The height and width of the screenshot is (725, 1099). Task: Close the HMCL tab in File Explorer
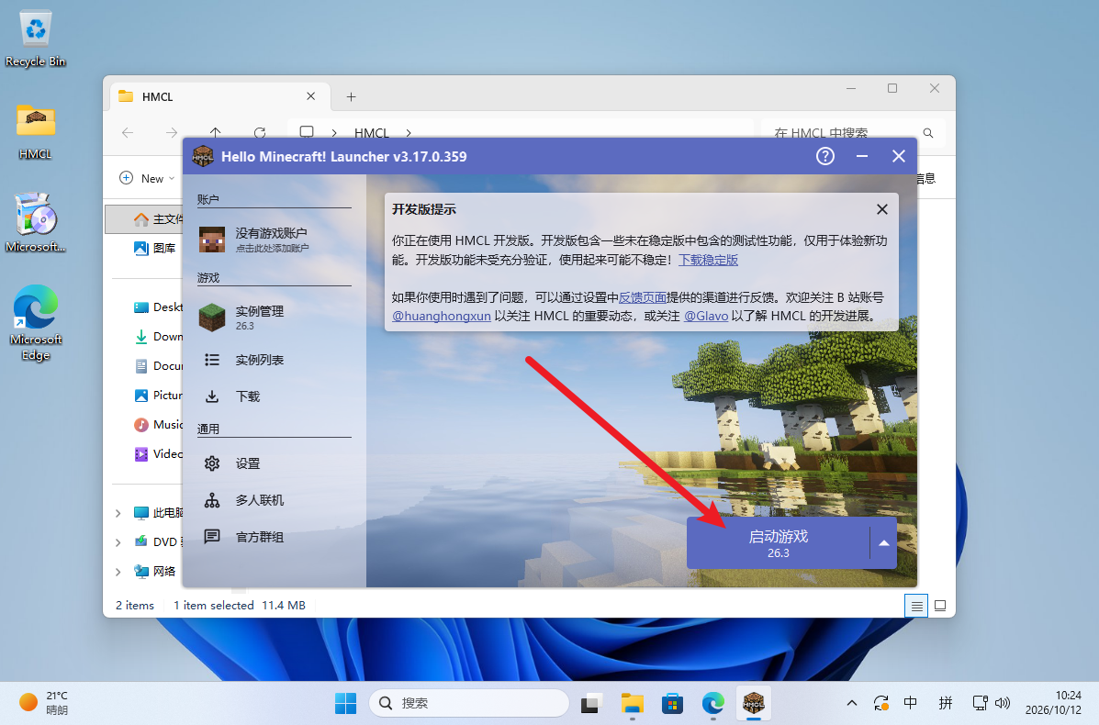[x=310, y=96]
